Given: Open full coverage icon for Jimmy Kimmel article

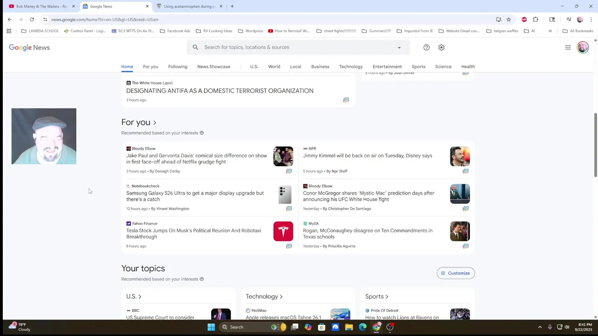Looking at the screenshot, I should tap(465, 171).
